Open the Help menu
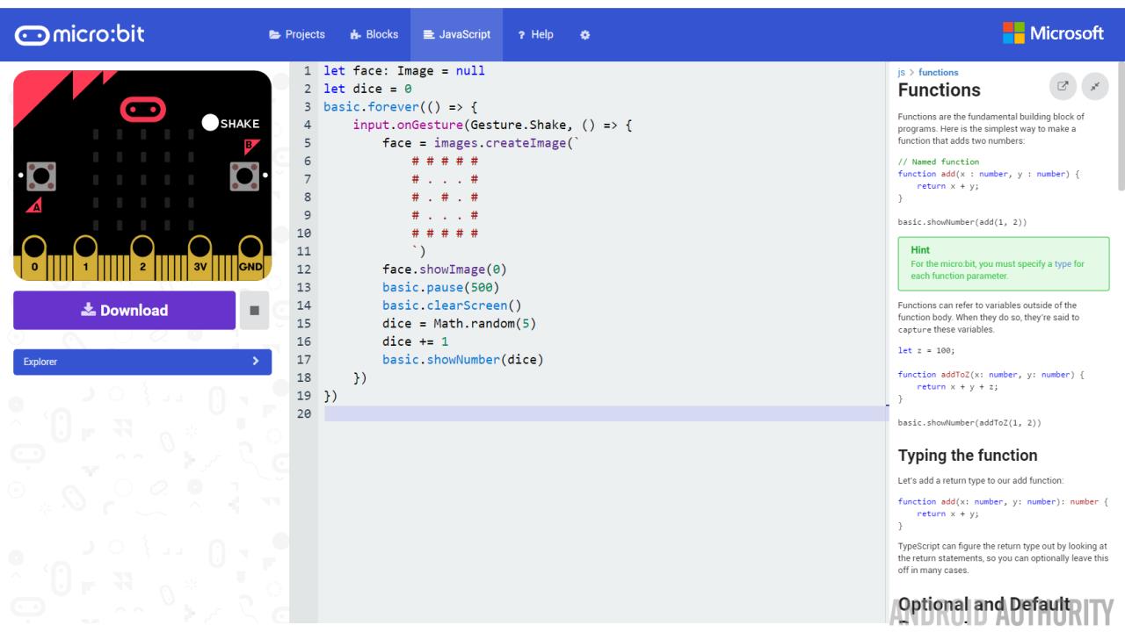 point(535,35)
